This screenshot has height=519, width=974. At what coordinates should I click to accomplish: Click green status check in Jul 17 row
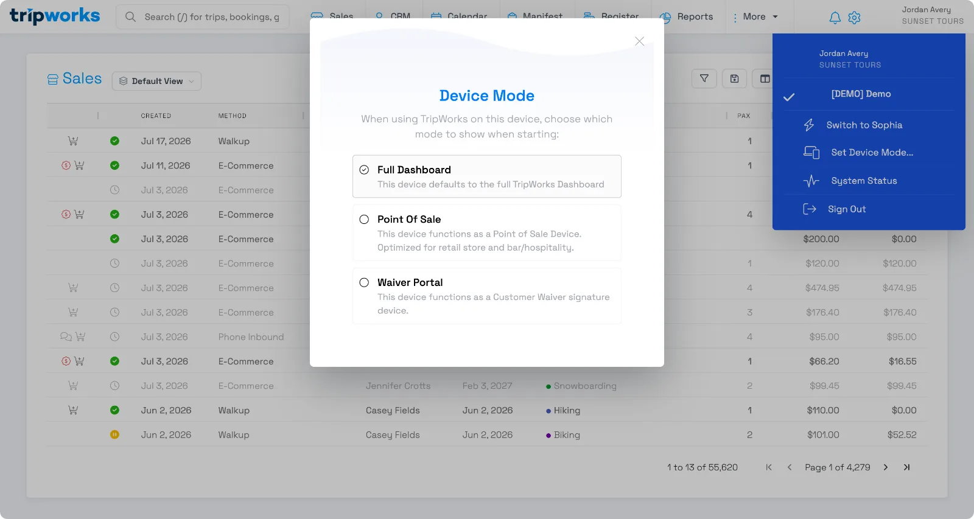click(x=114, y=141)
